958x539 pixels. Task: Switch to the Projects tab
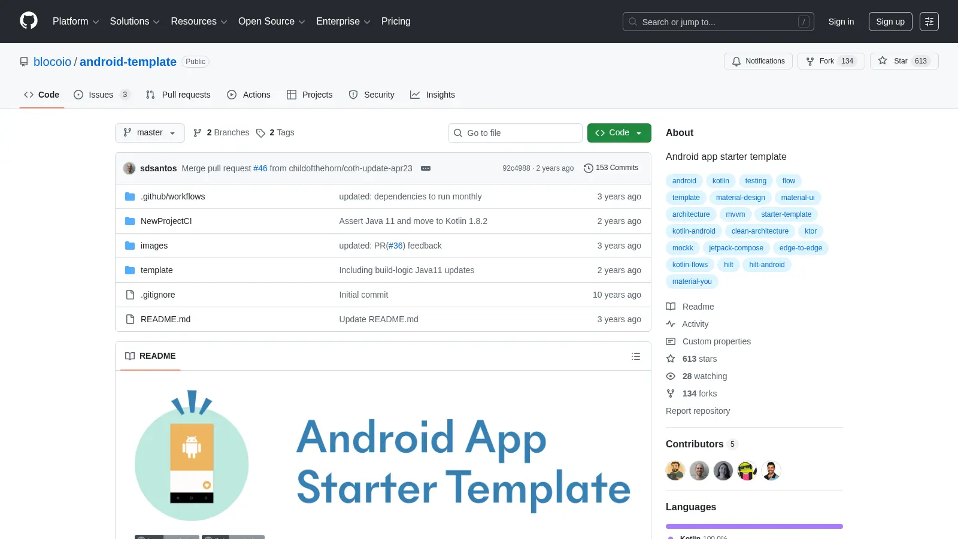point(310,95)
